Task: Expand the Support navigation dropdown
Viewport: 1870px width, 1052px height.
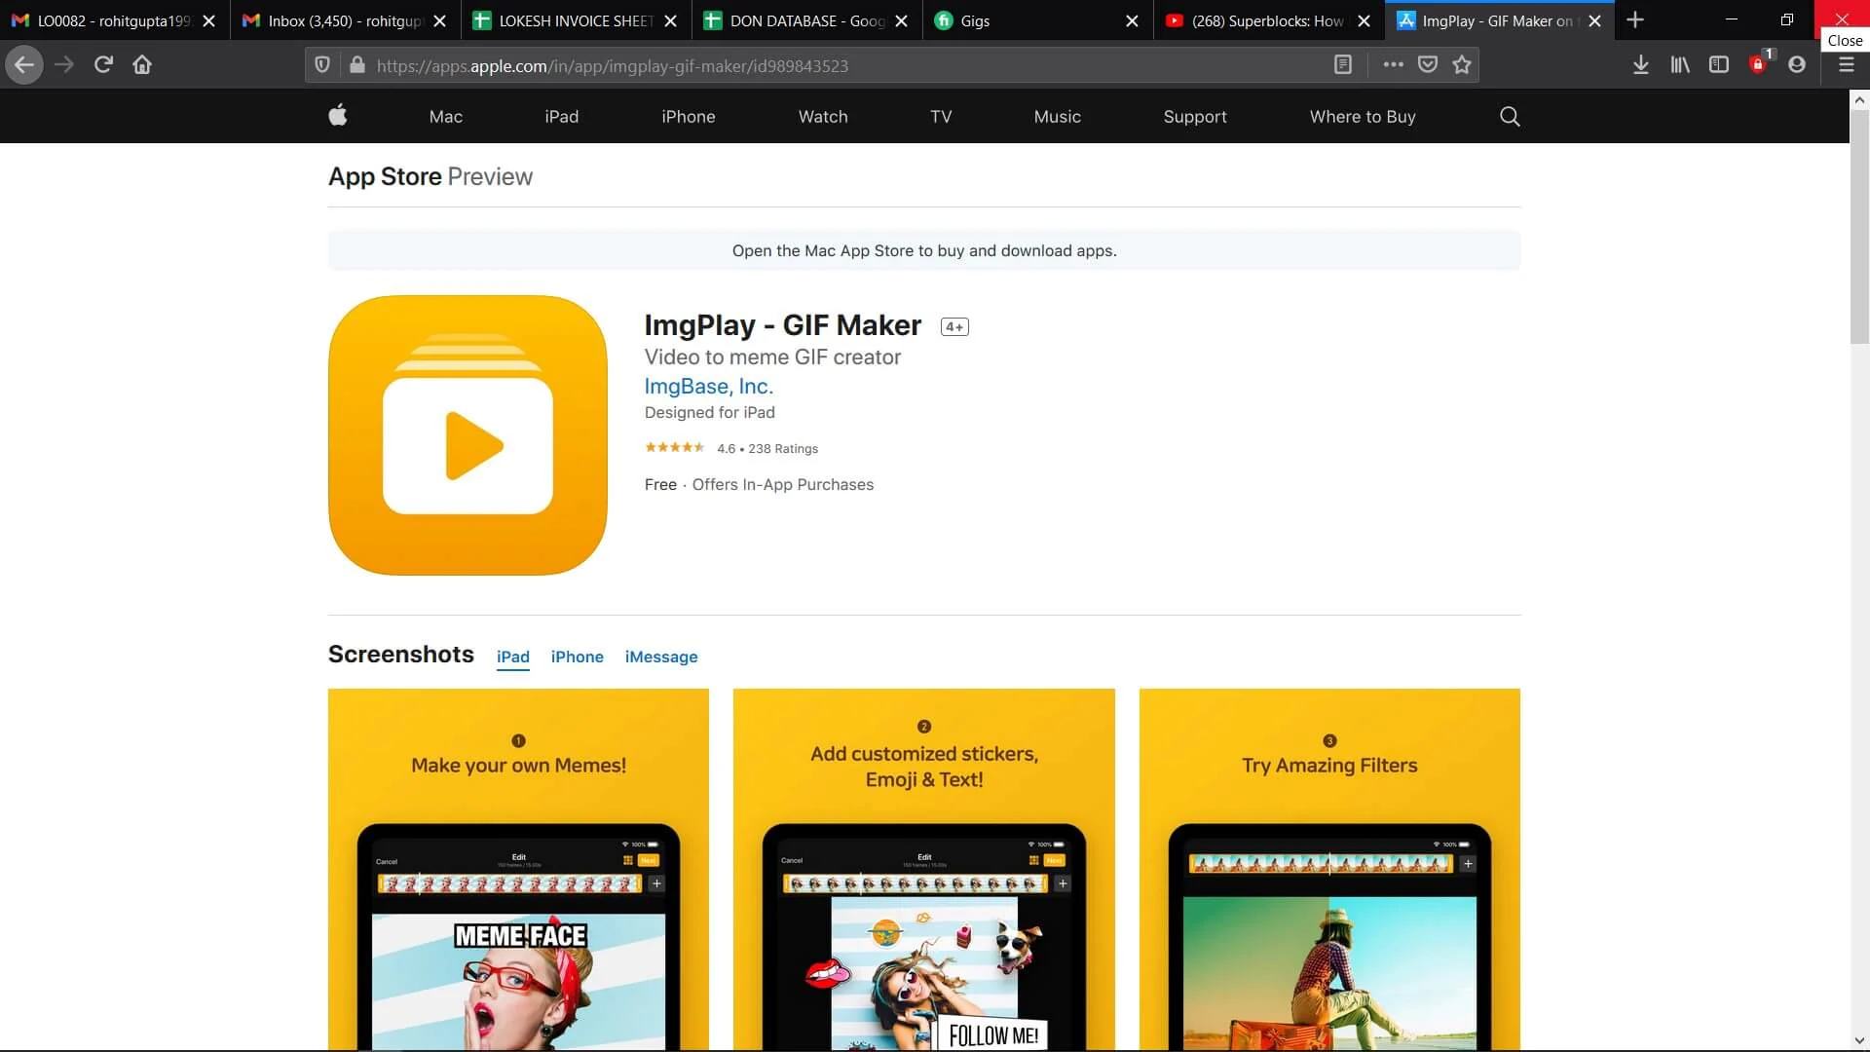Action: click(1194, 116)
